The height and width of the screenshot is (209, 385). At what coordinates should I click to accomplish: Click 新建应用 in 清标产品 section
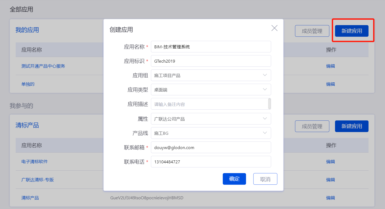click(351, 126)
